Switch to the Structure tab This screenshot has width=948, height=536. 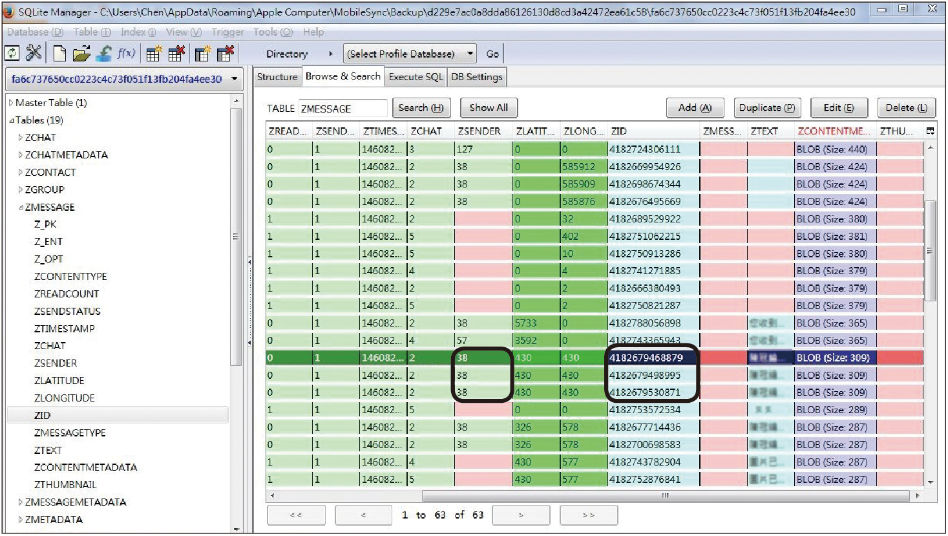point(277,77)
